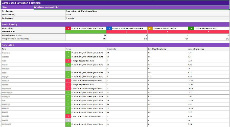The width and height of the screenshot is (230, 127).
Task: Select the average time value 9.82
Action: coord(209,39)
